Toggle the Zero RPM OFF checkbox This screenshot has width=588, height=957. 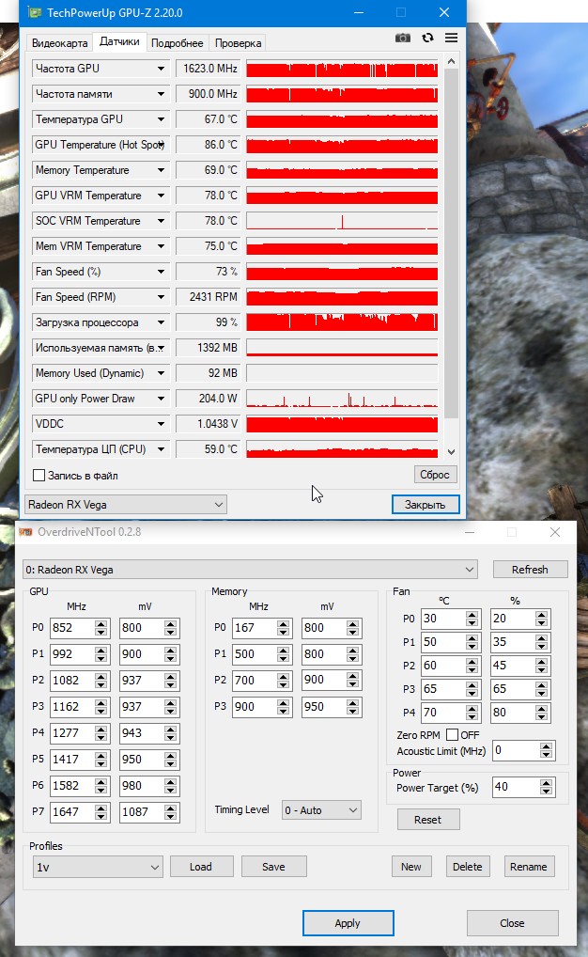coord(452,735)
